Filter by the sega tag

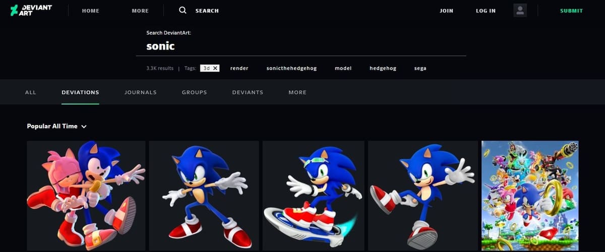[420, 68]
